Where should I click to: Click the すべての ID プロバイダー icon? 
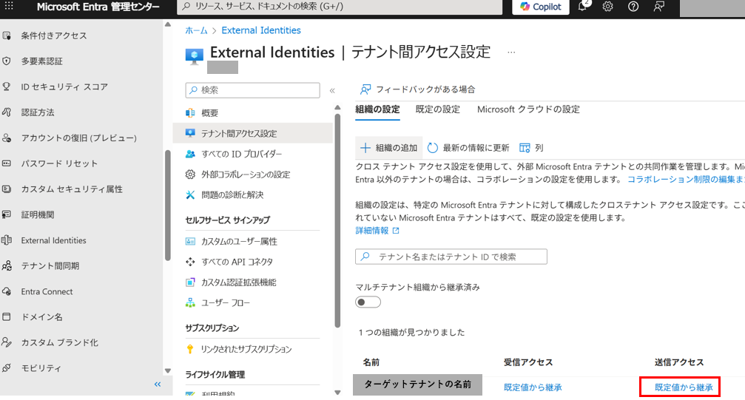pyautogui.click(x=190, y=154)
